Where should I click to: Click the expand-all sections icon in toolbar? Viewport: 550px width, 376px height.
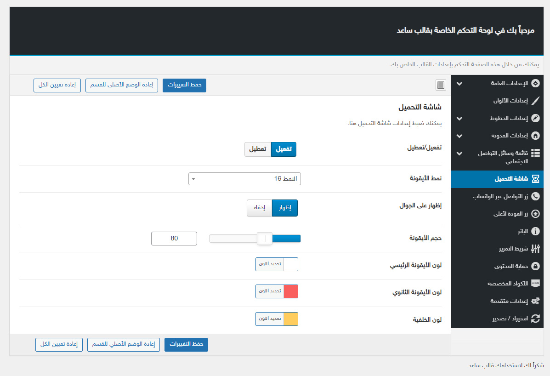[x=441, y=85]
